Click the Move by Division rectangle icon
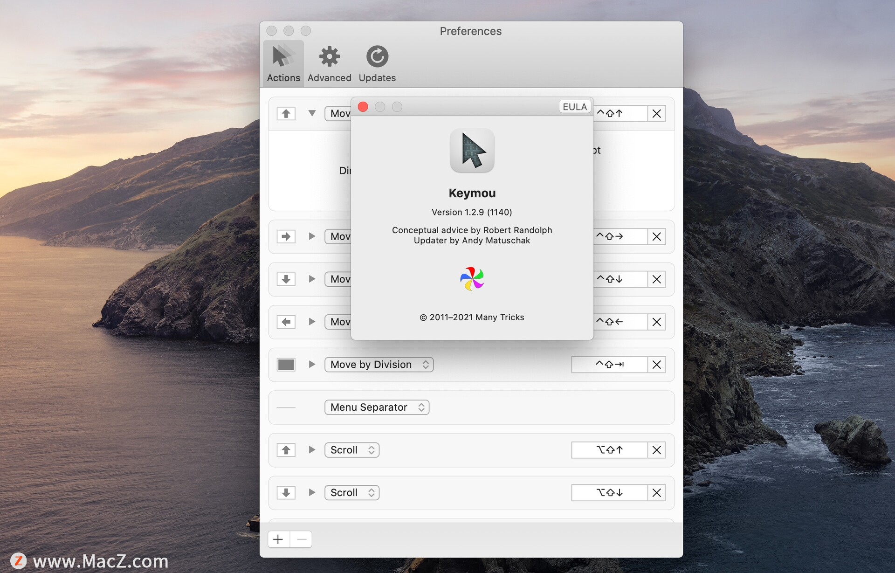This screenshot has height=573, width=895. tap(286, 365)
